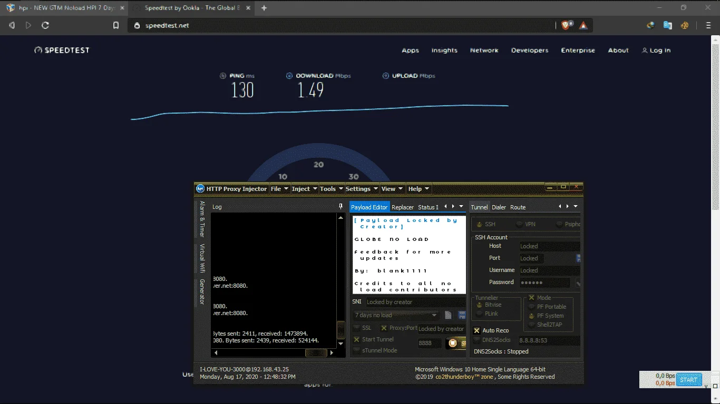
Task: Click the show-password icon next to the Password field
Action: click(x=578, y=283)
